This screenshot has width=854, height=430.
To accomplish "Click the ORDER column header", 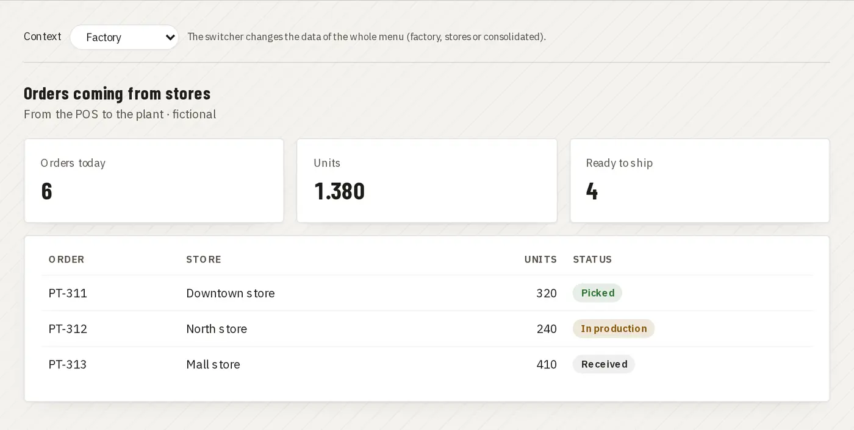I will tap(66, 259).
